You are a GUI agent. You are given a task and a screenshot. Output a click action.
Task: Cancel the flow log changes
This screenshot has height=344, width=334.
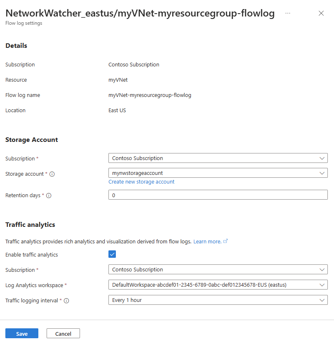pyautogui.click(x=63, y=333)
